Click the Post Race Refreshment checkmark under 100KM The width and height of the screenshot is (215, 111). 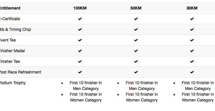(x=80, y=72)
